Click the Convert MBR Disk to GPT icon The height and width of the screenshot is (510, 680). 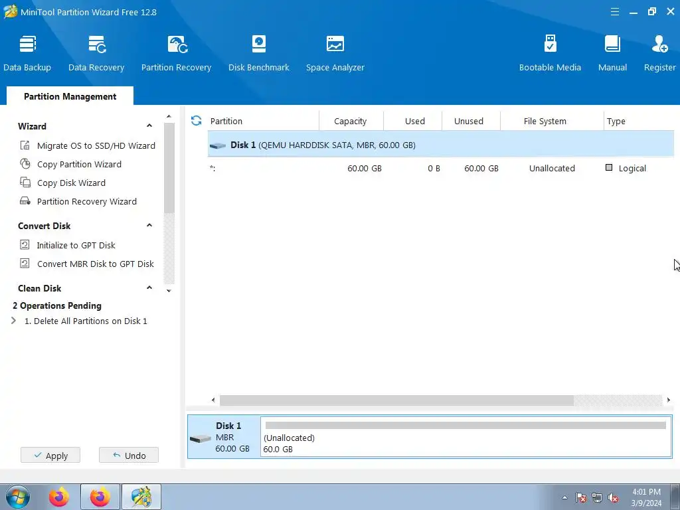point(25,264)
